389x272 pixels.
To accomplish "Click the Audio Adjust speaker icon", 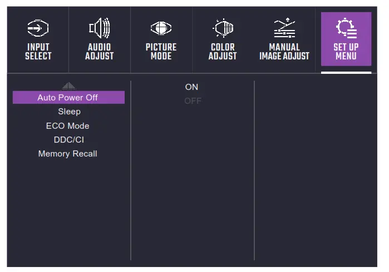I will 100,28.
